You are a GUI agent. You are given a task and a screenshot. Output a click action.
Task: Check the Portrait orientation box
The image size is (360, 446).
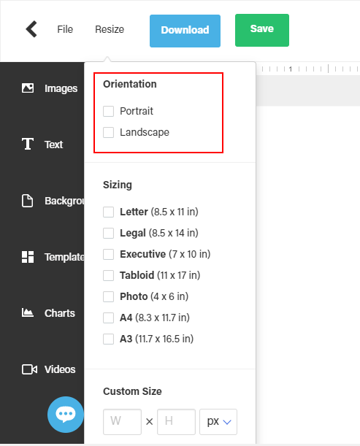[x=108, y=111]
